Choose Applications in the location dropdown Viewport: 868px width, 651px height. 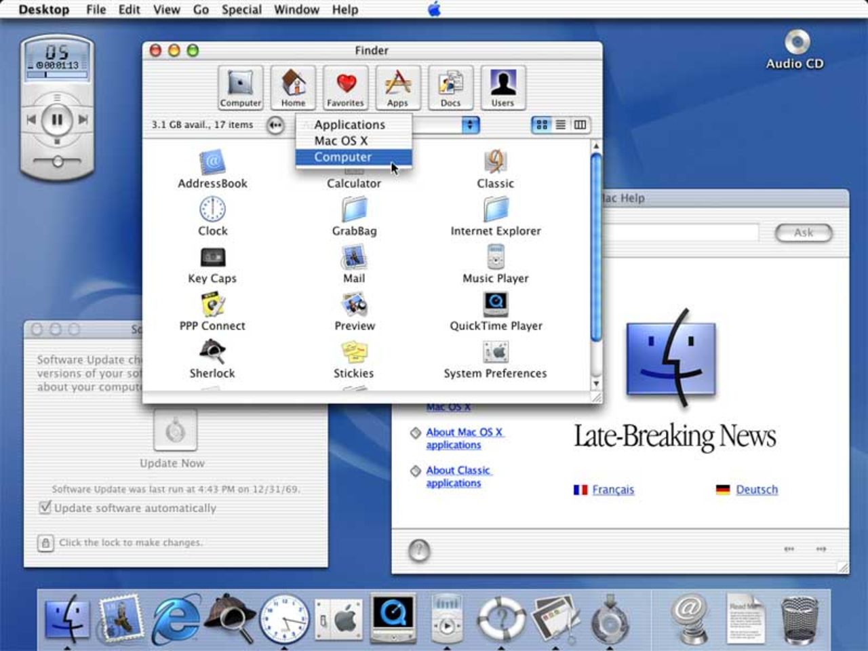(x=349, y=124)
